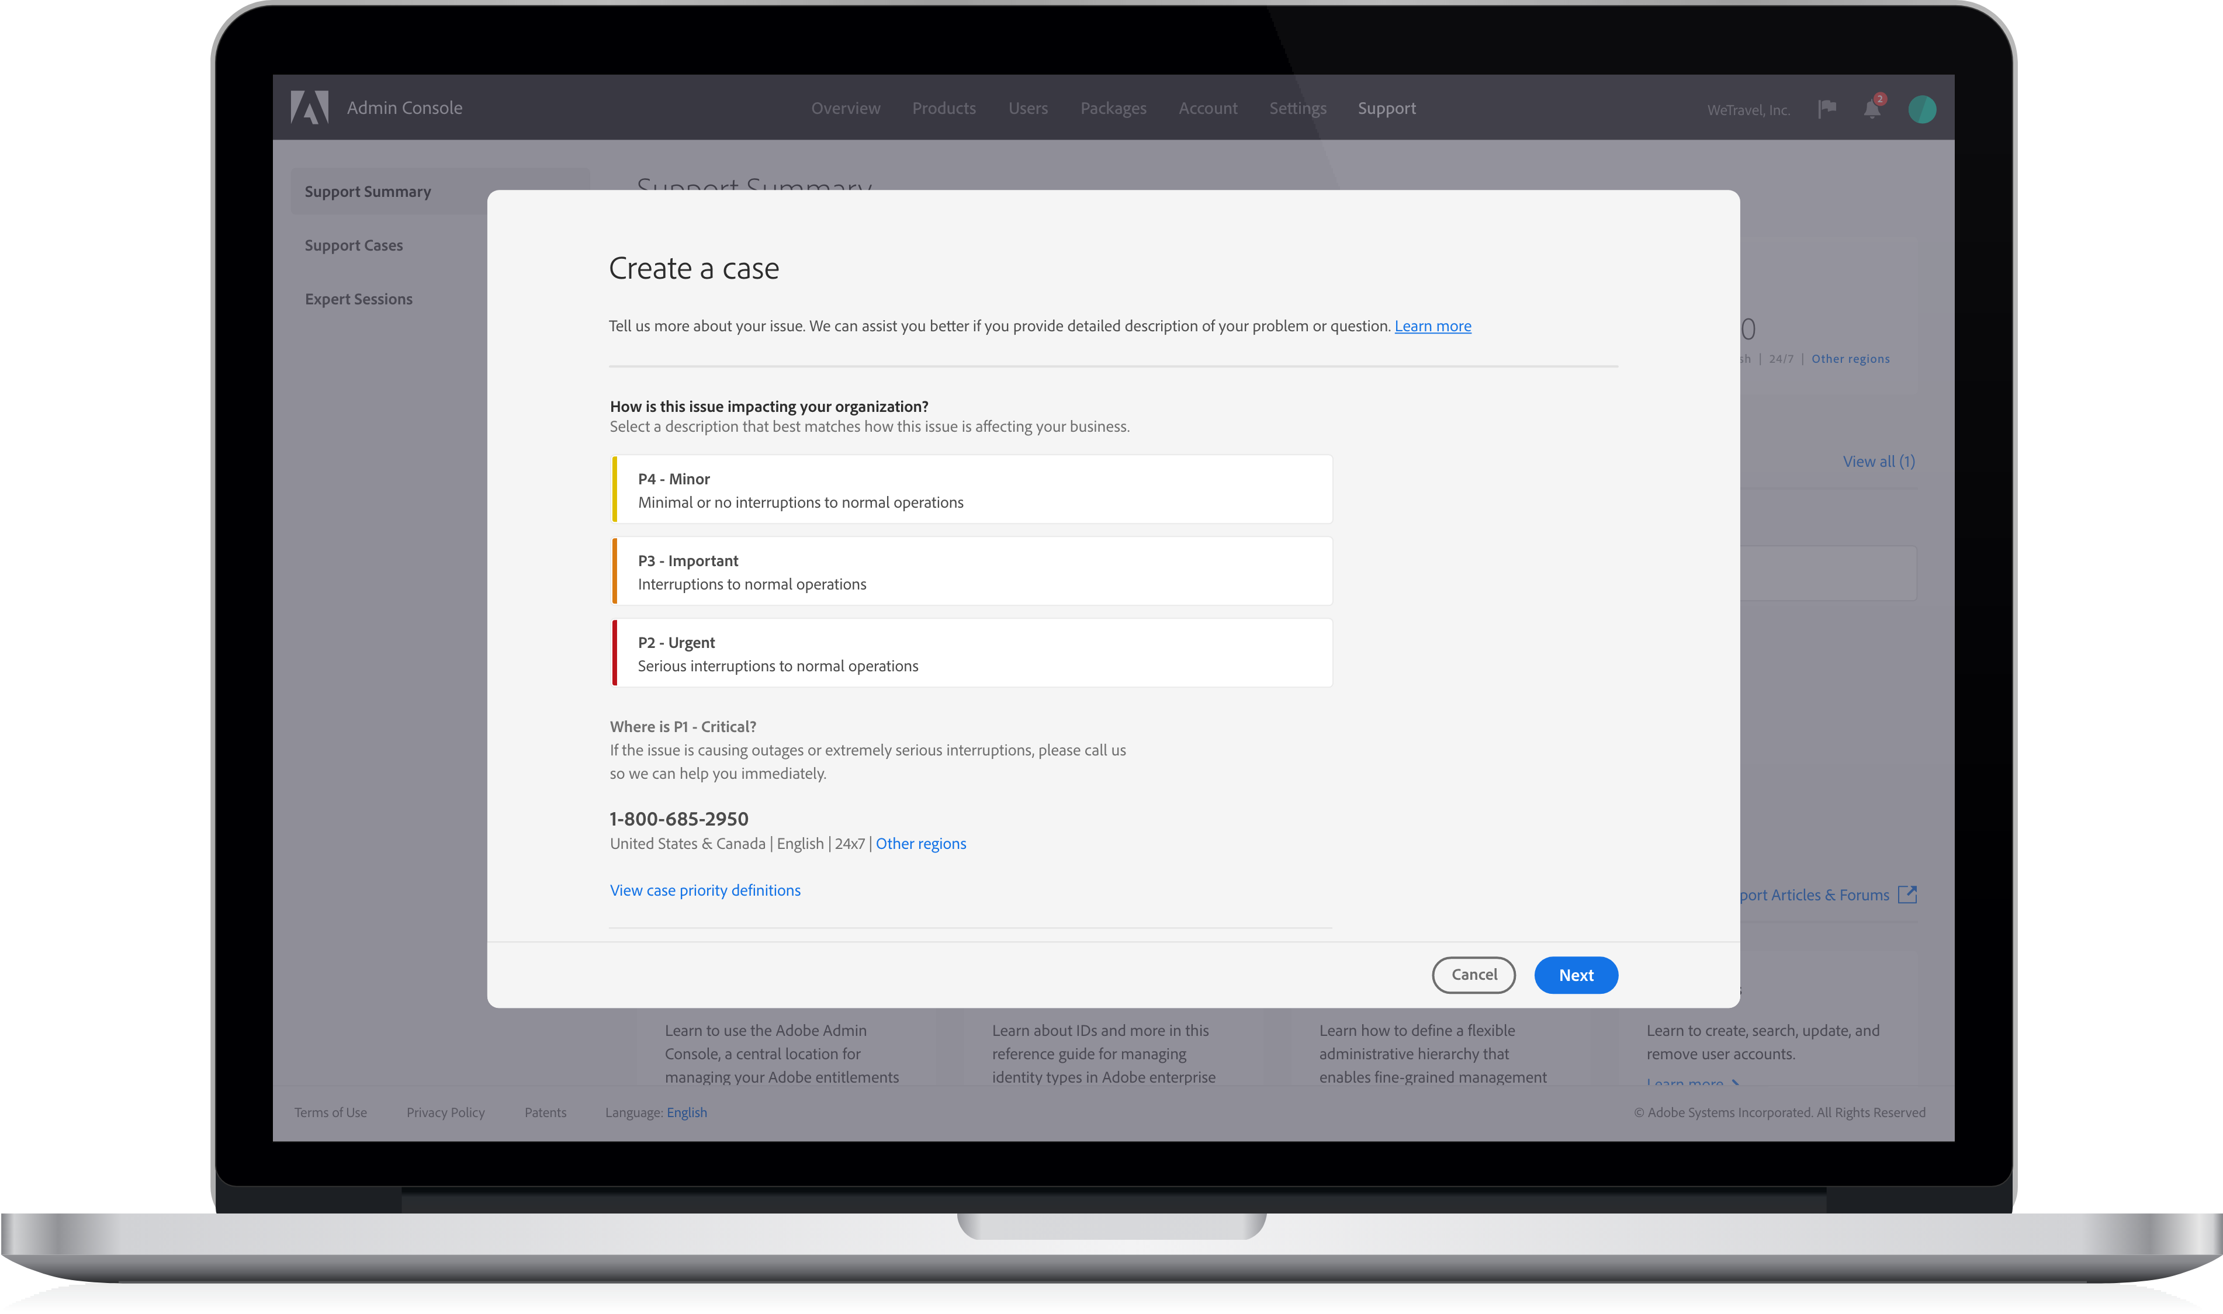Click the Learn more link in the dialog
The height and width of the screenshot is (1314, 2223).
(1432, 326)
